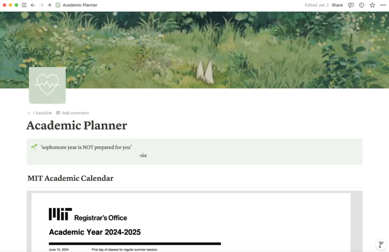
Task: Open the three-dot page options menu
Action: coord(383,5)
